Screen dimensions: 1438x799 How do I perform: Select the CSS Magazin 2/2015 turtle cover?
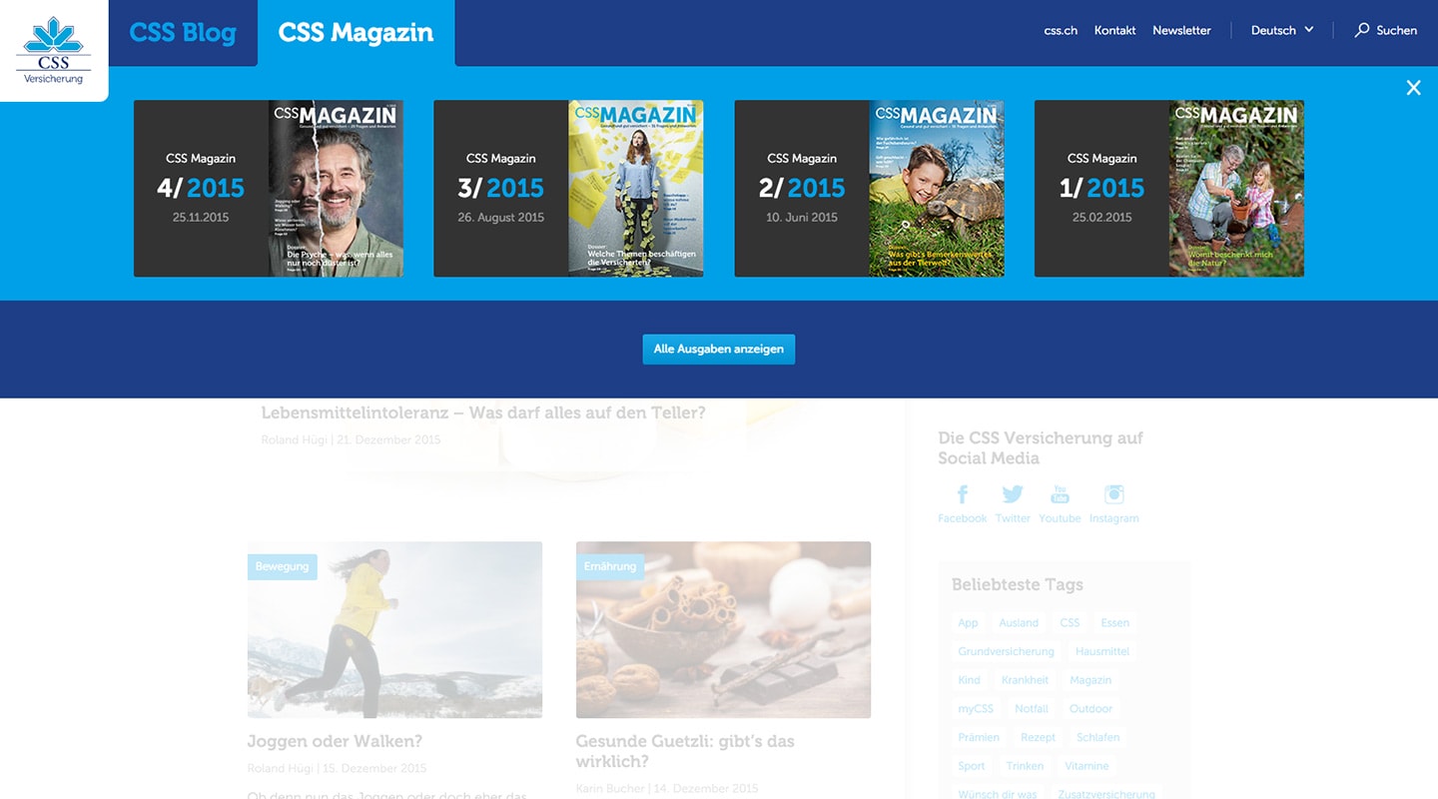[x=937, y=188]
